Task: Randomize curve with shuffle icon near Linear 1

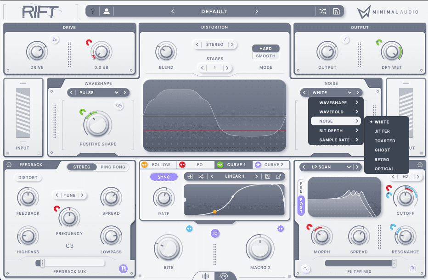Action: point(201,176)
